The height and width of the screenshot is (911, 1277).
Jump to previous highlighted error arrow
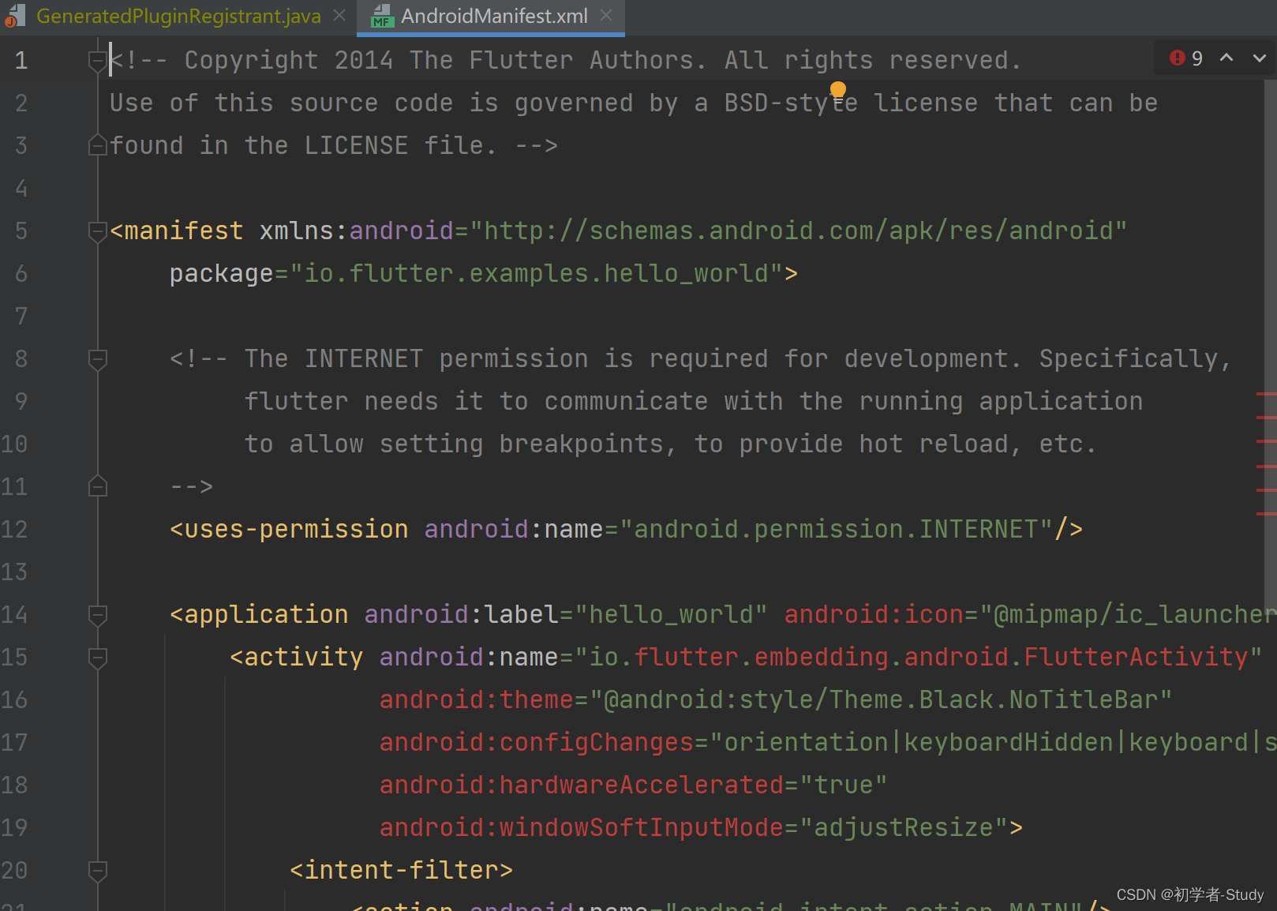click(x=1226, y=58)
